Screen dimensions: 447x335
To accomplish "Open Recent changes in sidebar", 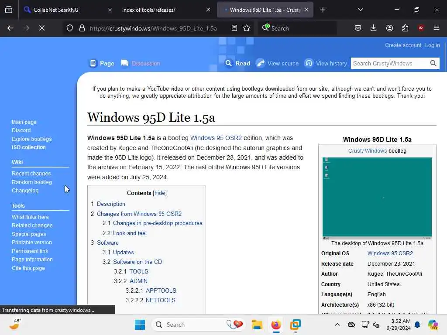I will pos(31,174).
